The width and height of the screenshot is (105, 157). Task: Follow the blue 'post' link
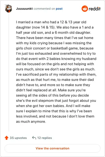click(x=59, y=9)
